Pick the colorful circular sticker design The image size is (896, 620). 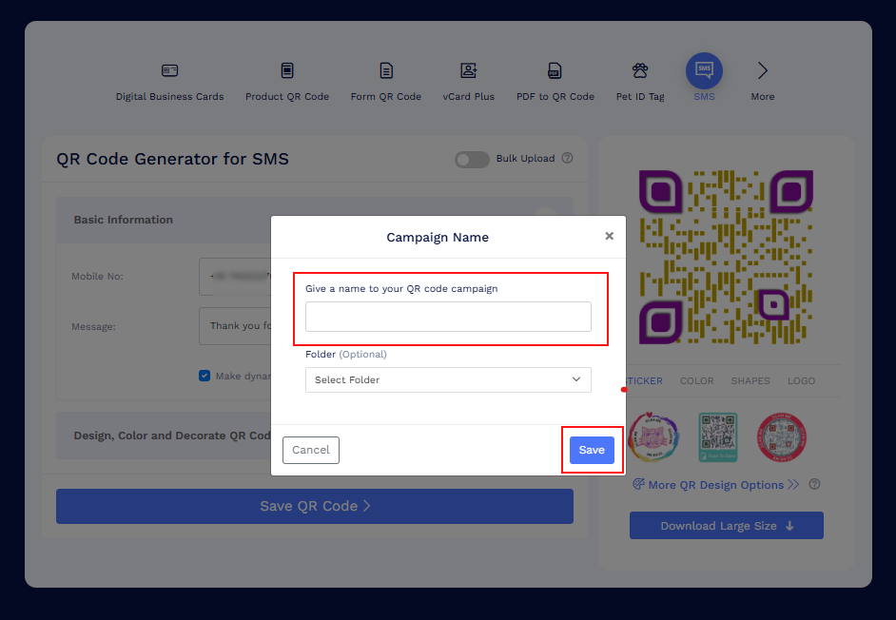coord(653,437)
